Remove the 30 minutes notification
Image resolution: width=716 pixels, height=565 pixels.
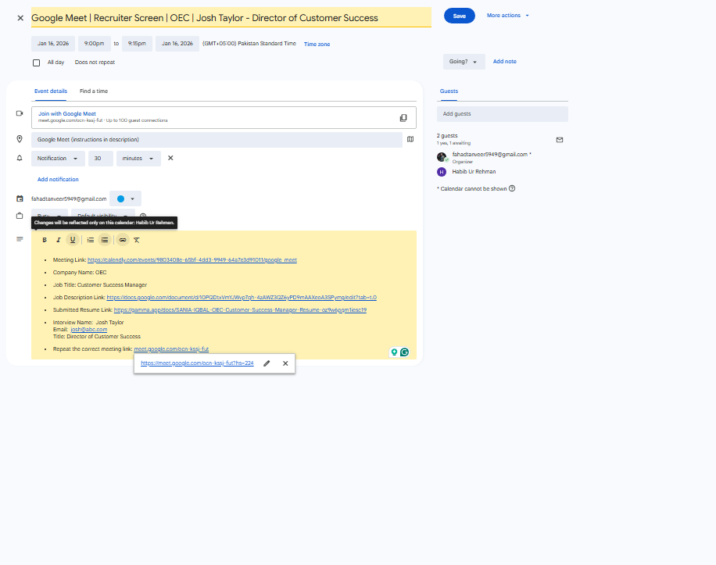point(170,158)
